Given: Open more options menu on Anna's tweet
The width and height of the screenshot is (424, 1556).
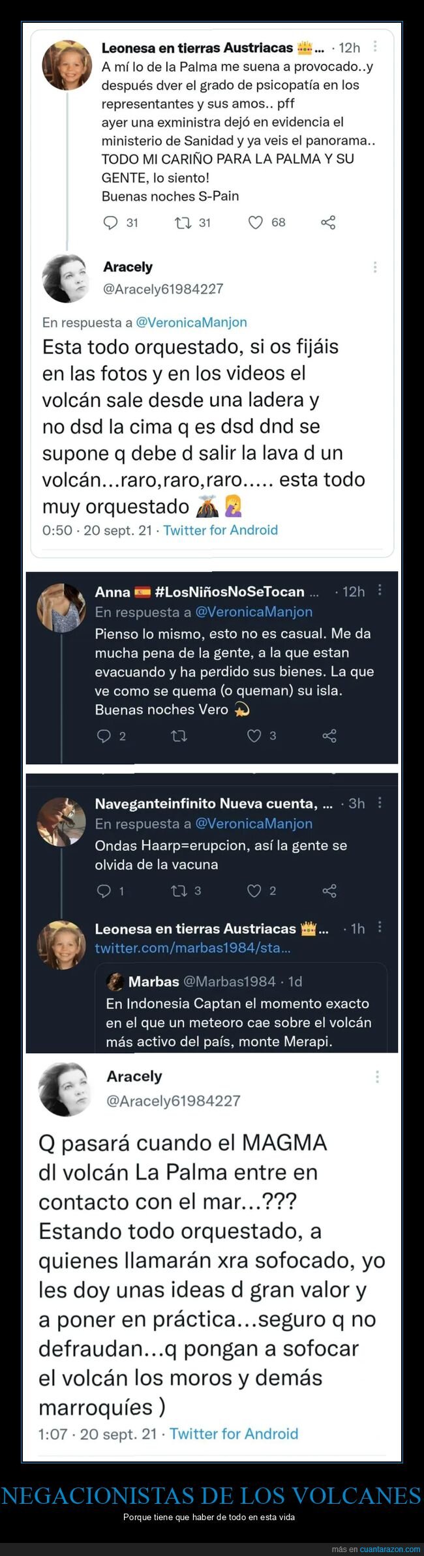Looking at the screenshot, I should tap(380, 590).
